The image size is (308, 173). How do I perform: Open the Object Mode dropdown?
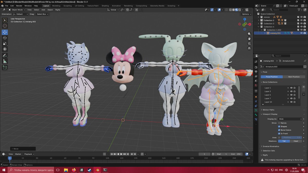[17, 10]
